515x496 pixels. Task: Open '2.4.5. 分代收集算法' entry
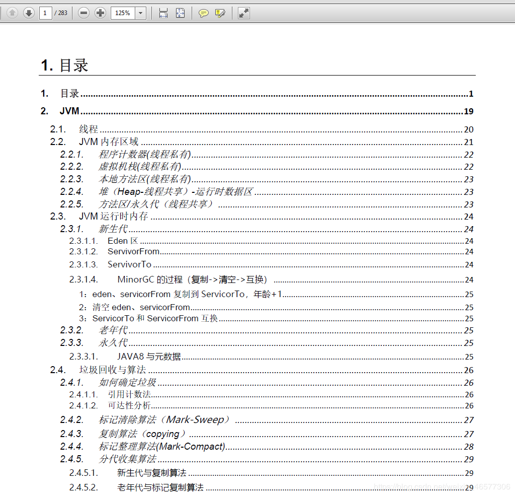pyautogui.click(x=267, y=459)
